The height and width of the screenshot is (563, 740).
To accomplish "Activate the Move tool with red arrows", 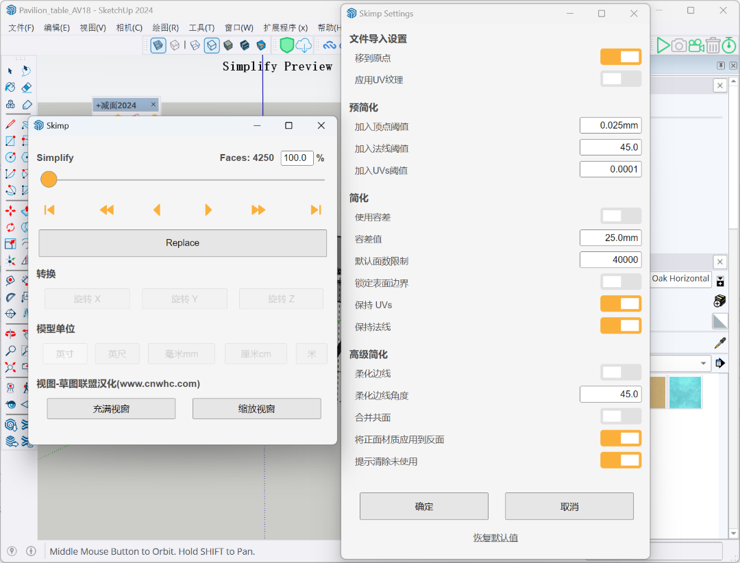I will (10, 211).
